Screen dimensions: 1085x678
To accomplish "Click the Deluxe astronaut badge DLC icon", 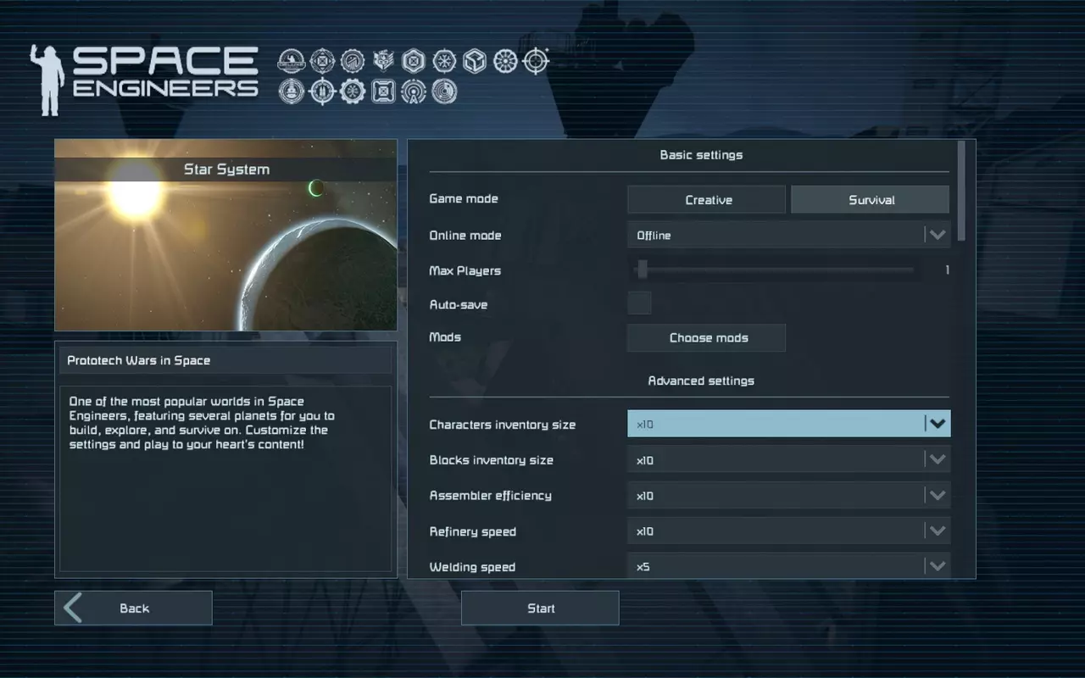I will click(291, 61).
